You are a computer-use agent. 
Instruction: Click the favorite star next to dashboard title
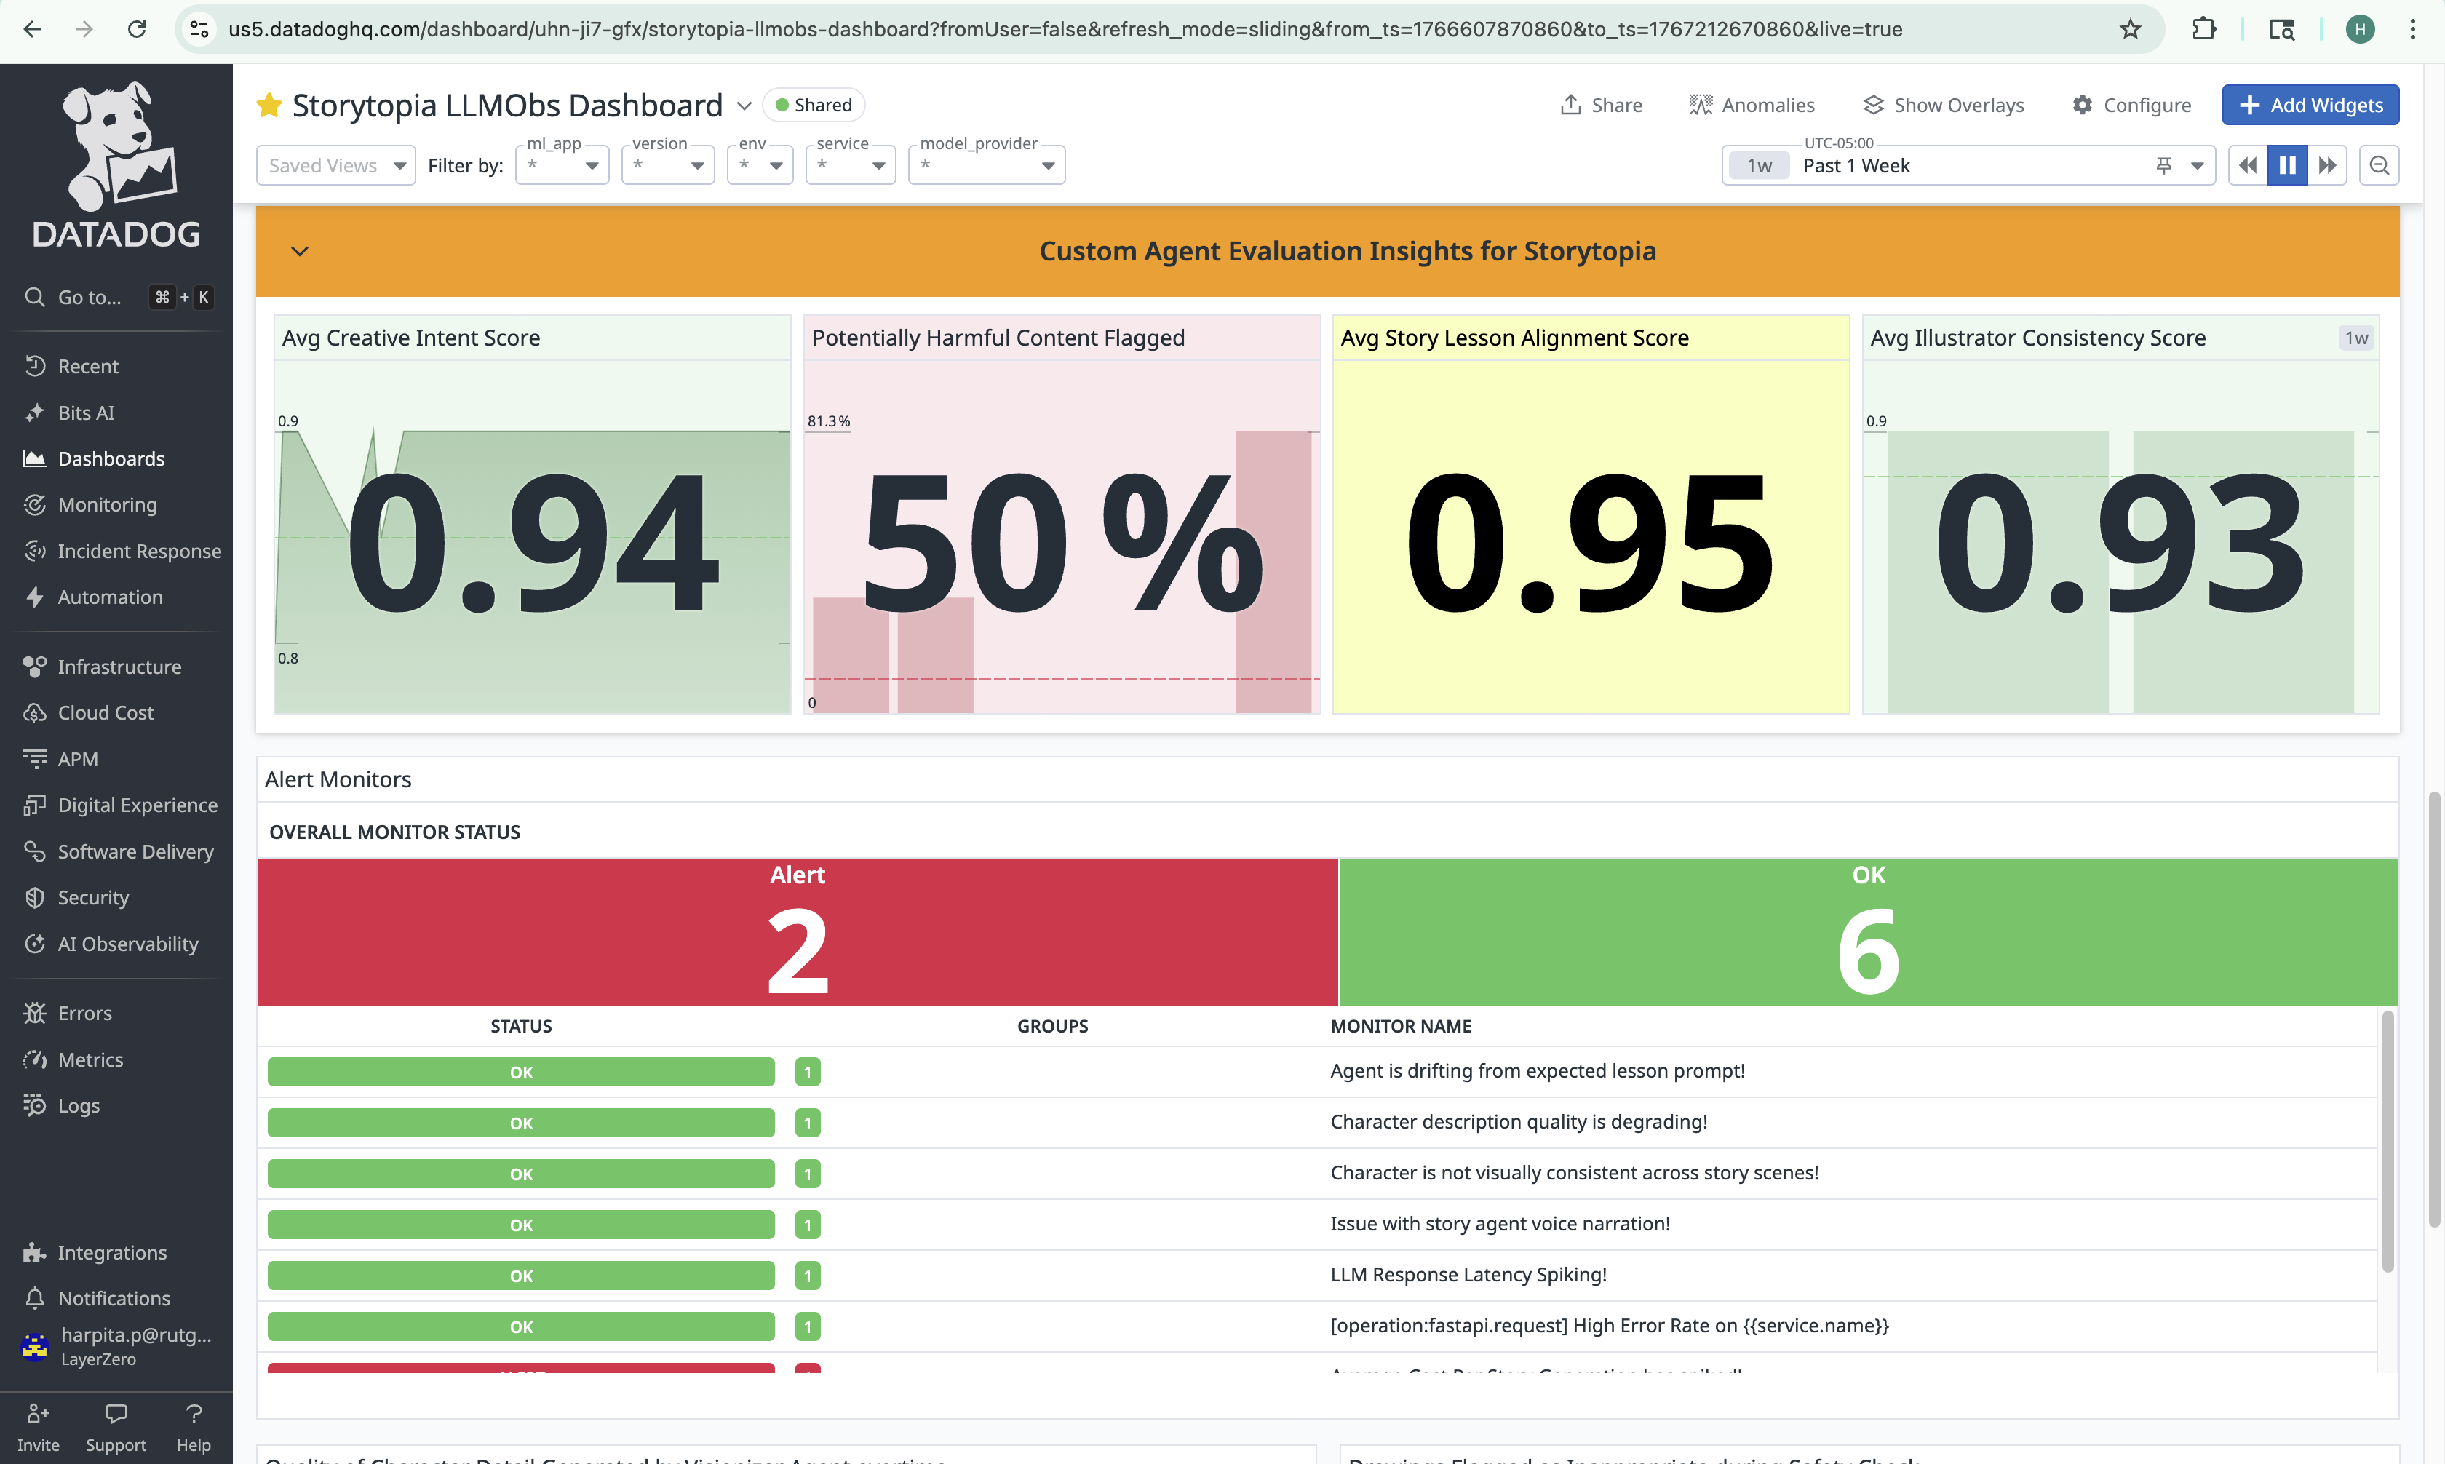point(269,105)
